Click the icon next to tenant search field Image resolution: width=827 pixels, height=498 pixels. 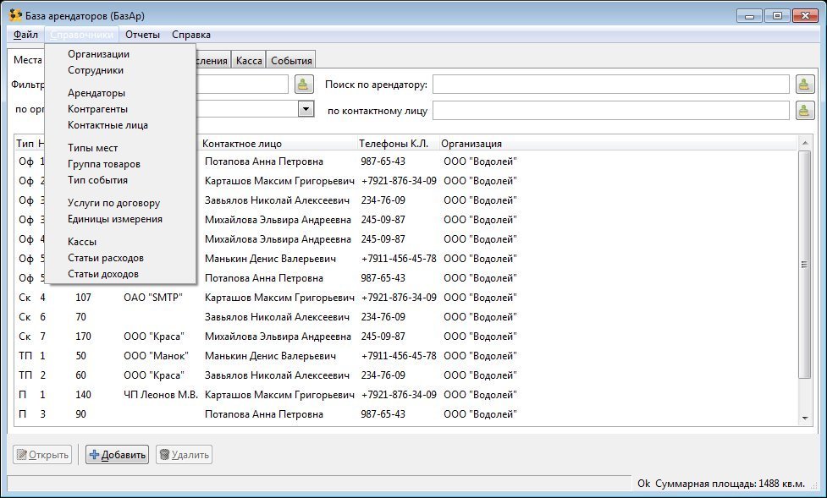pos(803,84)
